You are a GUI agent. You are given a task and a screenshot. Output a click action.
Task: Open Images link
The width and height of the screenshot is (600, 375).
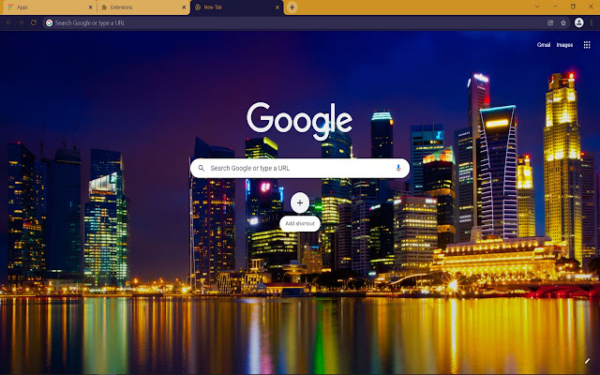point(564,45)
